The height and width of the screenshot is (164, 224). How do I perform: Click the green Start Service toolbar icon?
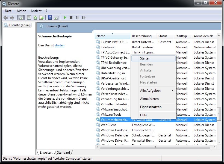coord(65,18)
